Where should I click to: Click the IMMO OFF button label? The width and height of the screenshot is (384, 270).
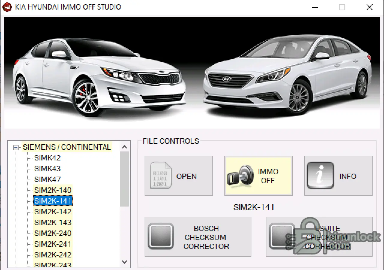[x=268, y=176]
